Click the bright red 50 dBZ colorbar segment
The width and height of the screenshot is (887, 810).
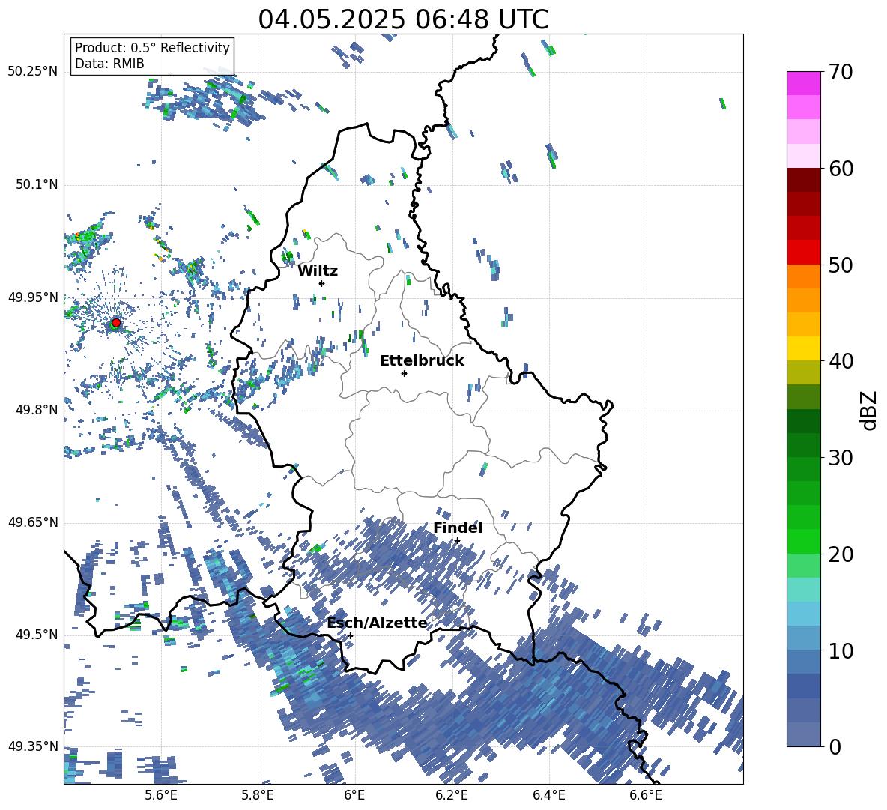803,253
